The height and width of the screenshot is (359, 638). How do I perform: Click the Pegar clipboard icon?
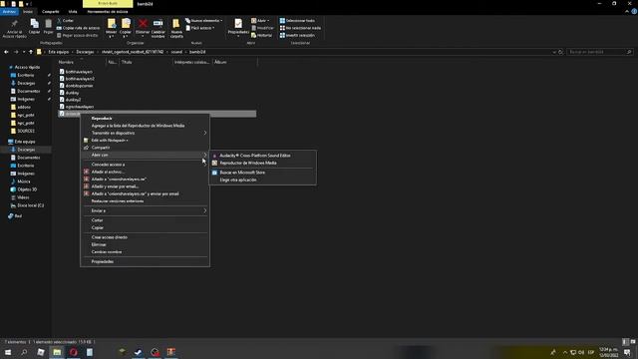pyautogui.click(x=49, y=24)
